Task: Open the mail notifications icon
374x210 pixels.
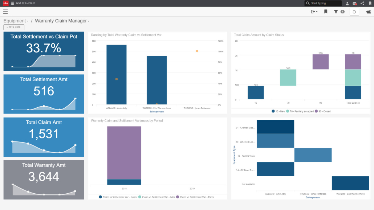Action: (x=355, y=3)
